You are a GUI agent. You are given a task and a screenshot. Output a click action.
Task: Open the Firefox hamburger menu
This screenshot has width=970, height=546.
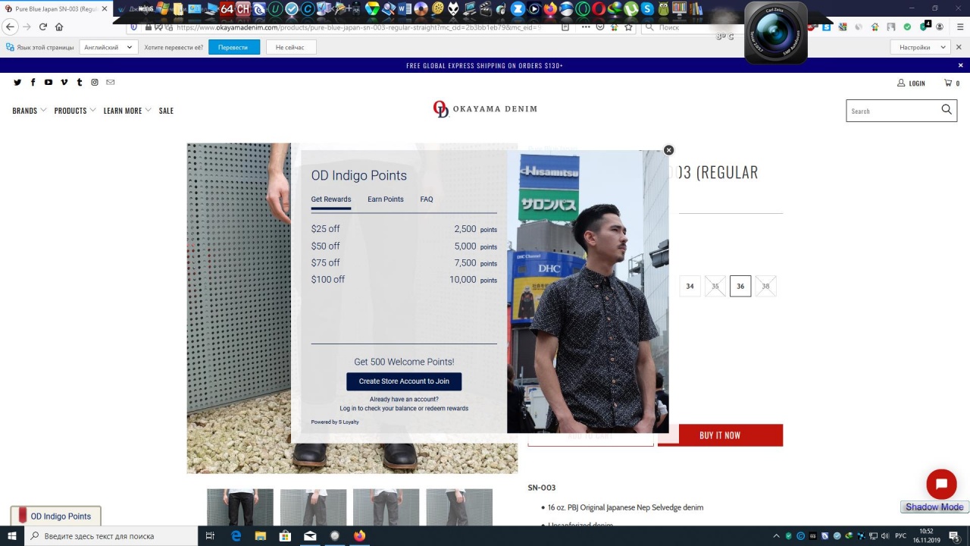959,27
